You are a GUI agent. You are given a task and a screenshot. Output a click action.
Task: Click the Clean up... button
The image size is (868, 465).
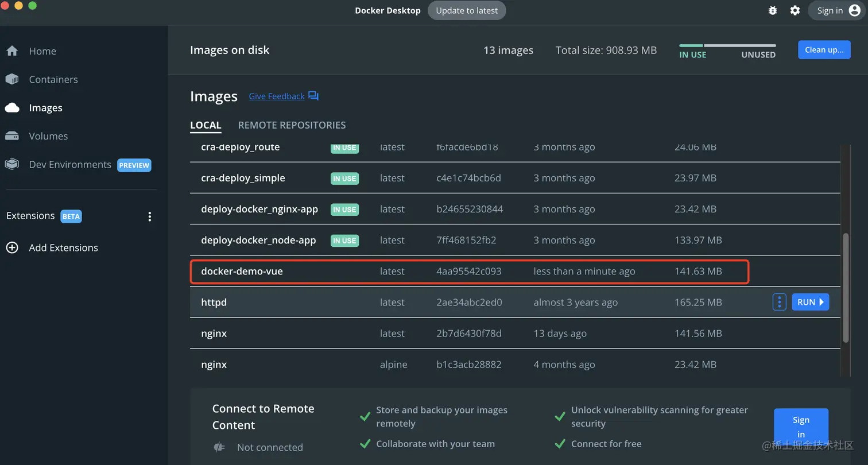coord(824,50)
